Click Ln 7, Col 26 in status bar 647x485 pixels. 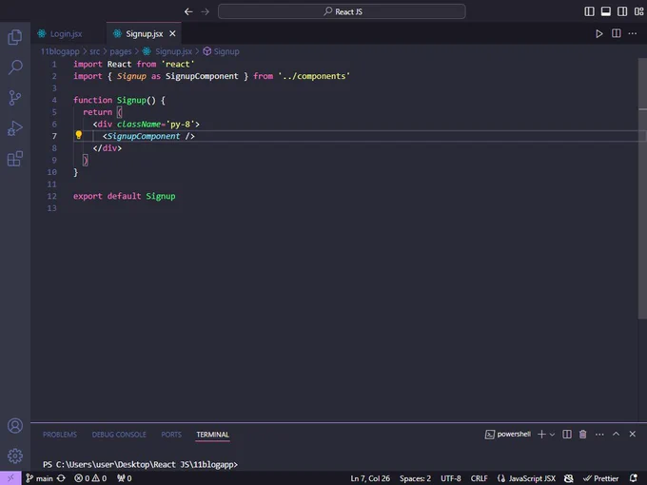pos(370,478)
